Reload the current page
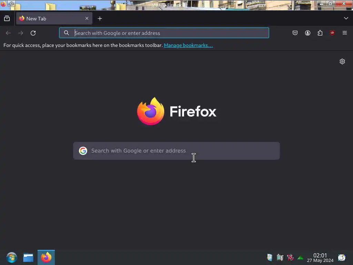The width and height of the screenshot is (353, 265). [x=33, y=33]
